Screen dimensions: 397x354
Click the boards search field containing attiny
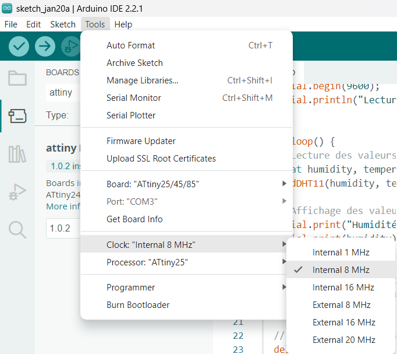62,92
